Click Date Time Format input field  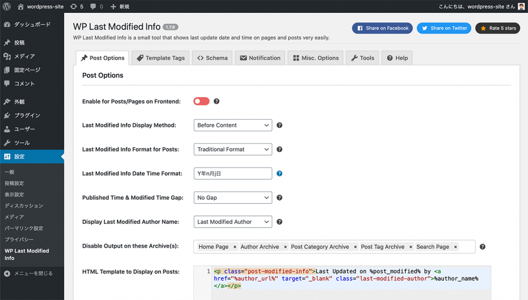point(233,173)
